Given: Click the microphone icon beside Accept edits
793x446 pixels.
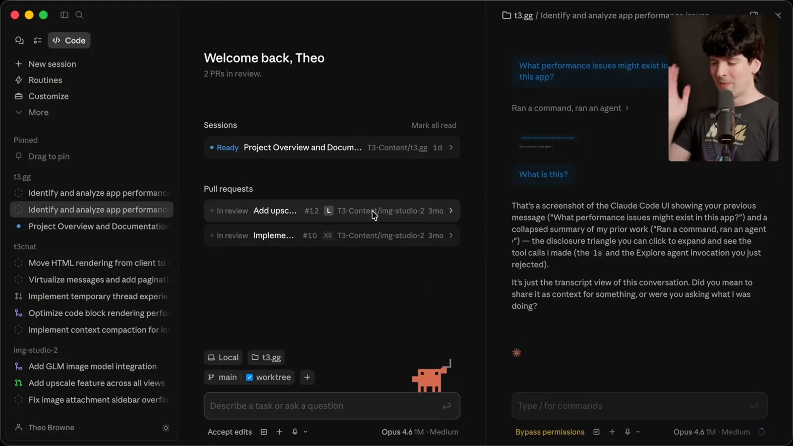Looking at the screenshot, I should point(295,432).
